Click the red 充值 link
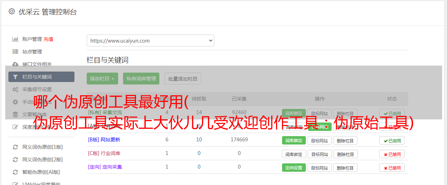The image size is (447, 185). click(49, 39)
